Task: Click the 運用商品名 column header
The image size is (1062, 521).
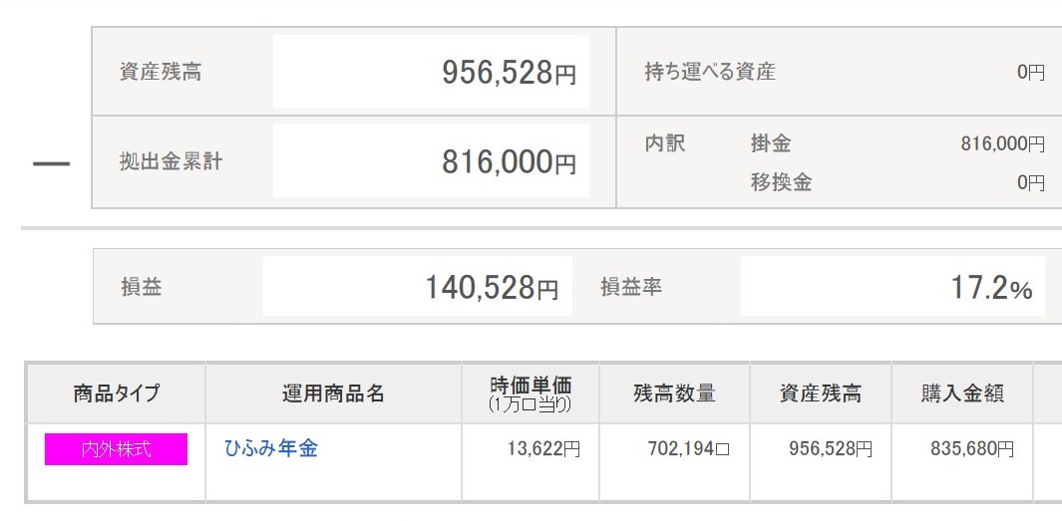Action: (x=333, y=393)
